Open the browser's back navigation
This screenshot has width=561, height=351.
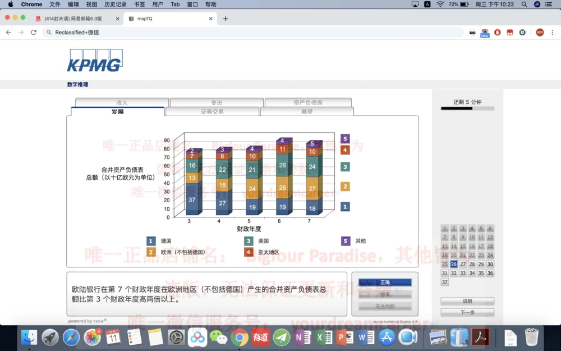tap(8, 32)
